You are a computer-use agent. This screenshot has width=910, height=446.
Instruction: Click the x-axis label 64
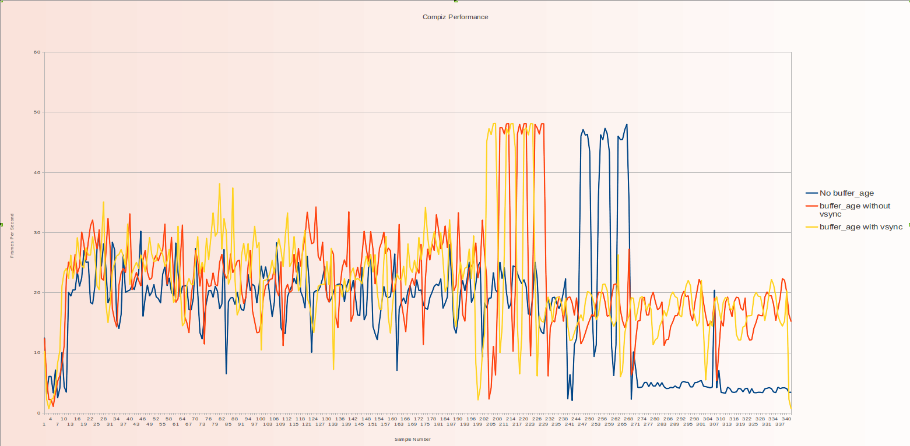(182, 419)
